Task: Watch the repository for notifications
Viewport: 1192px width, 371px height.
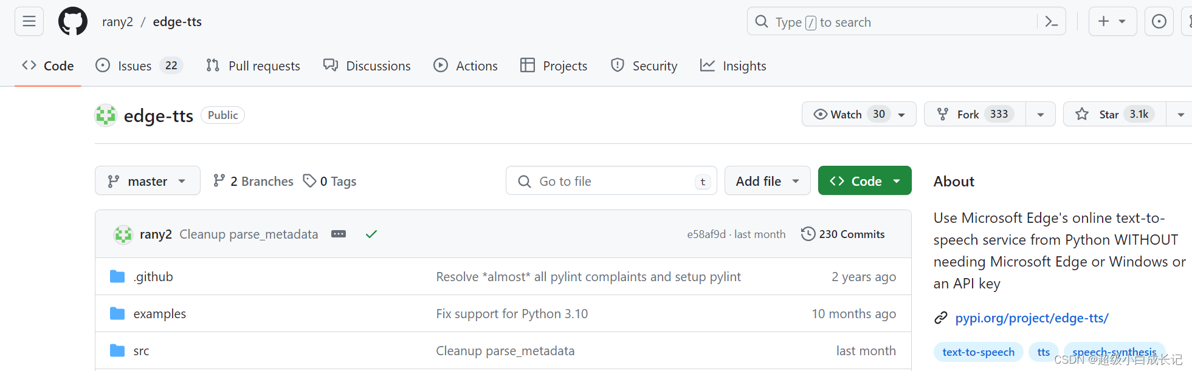Action: (x=847, y=114)
